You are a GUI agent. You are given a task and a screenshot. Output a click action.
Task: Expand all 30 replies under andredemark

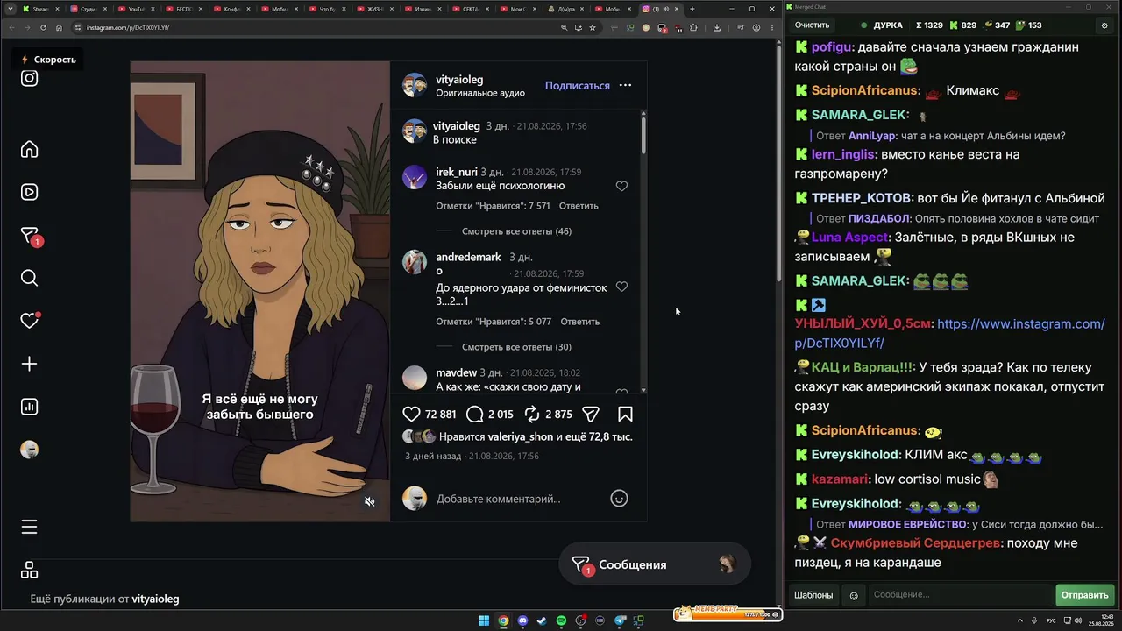point(516,347)
